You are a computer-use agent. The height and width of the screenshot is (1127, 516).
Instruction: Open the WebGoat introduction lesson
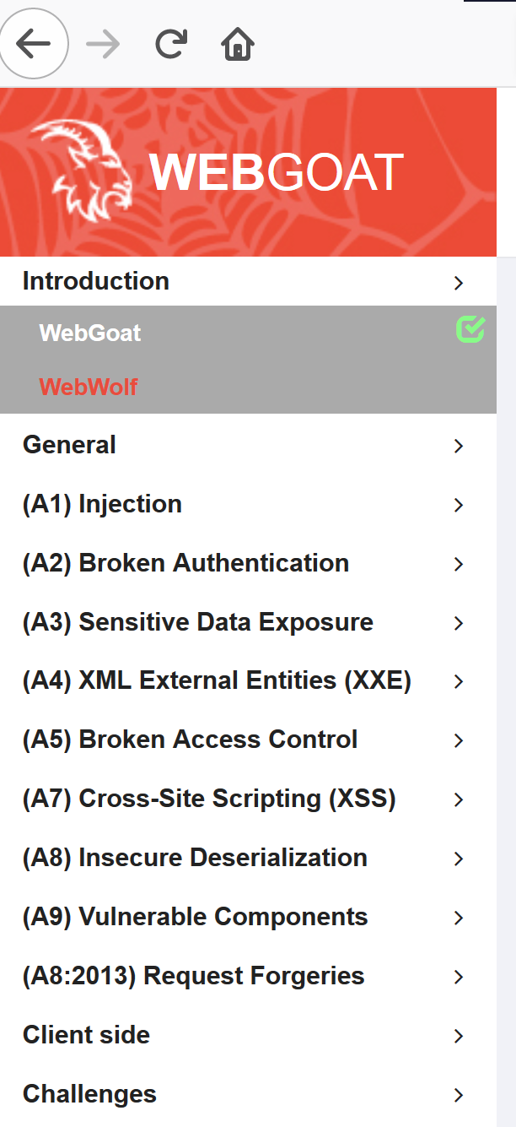coord(90,333)
